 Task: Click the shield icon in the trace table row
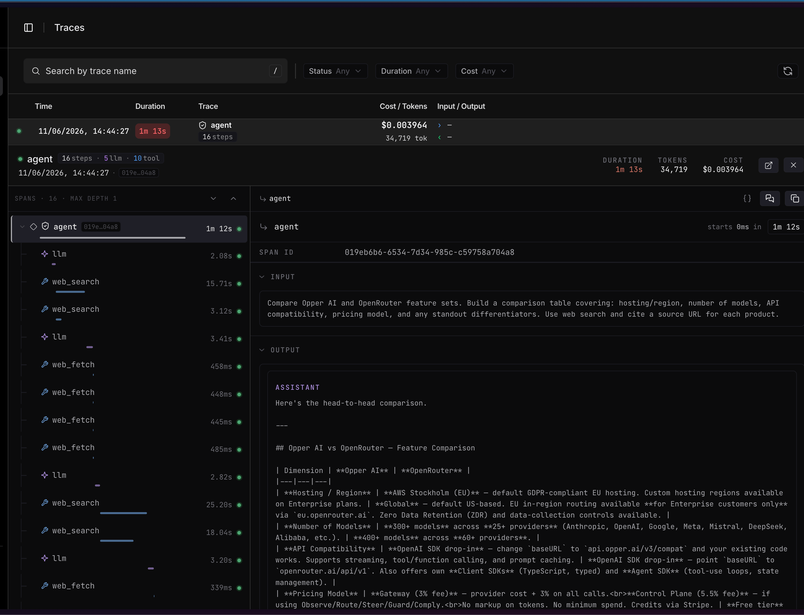202,125
